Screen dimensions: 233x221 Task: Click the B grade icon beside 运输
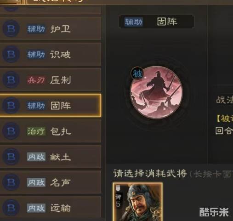coord(11,208)
